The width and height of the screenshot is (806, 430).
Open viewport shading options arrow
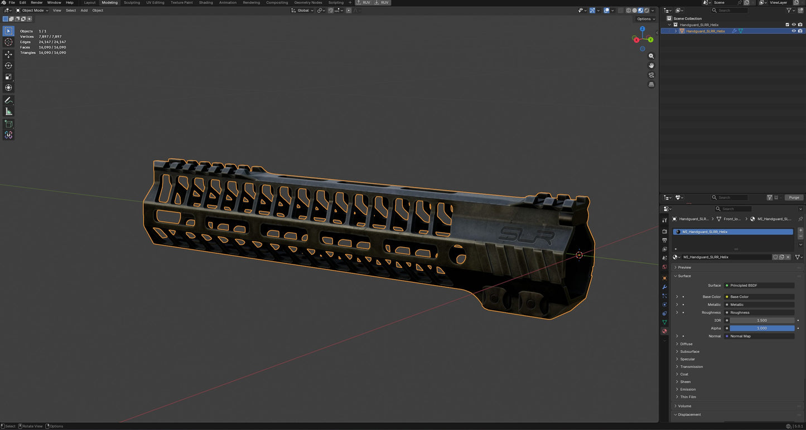click(x=653, y=11)
